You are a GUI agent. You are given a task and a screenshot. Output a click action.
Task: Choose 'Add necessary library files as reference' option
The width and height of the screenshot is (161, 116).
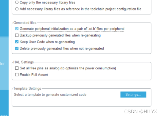[x=17, y=9]
